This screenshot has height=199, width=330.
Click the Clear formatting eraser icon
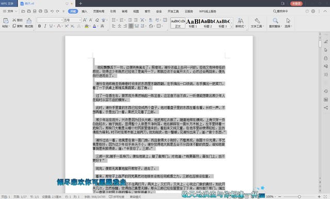pos(97,20)
